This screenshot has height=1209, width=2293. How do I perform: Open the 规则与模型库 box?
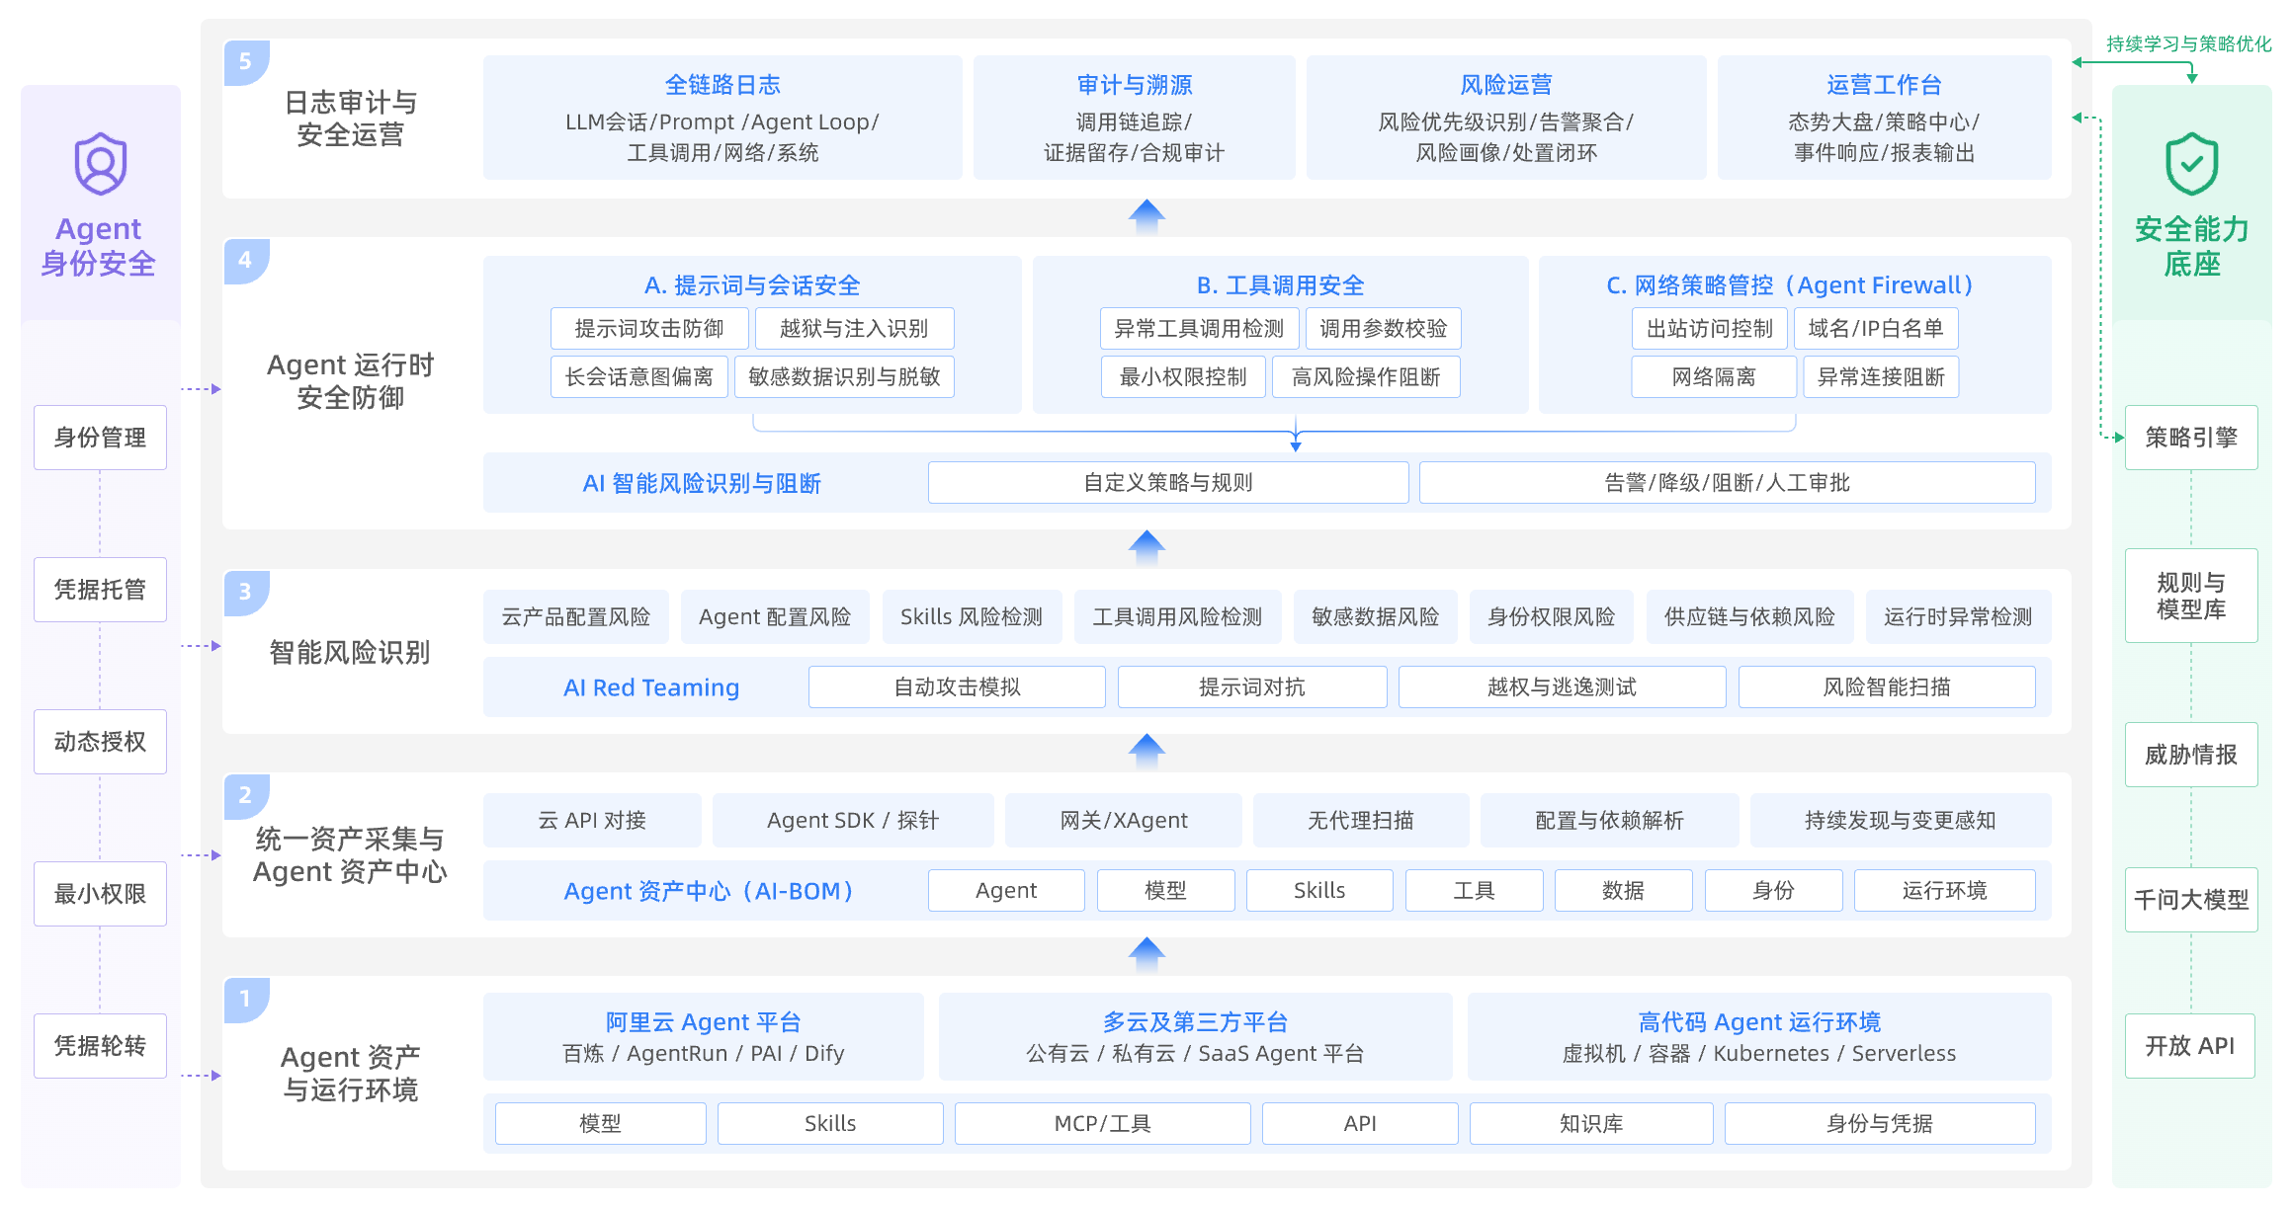coord(2191,596)
